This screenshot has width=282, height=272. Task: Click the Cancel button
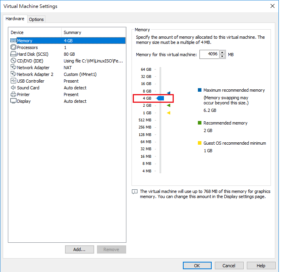[x=229, y=266]
